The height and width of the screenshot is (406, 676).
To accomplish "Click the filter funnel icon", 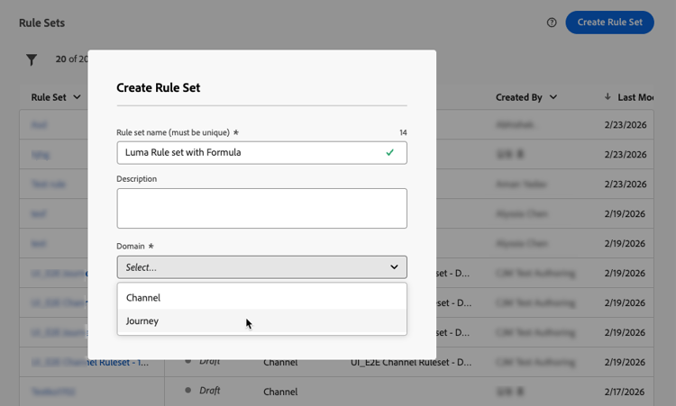I will coord(32,59).
